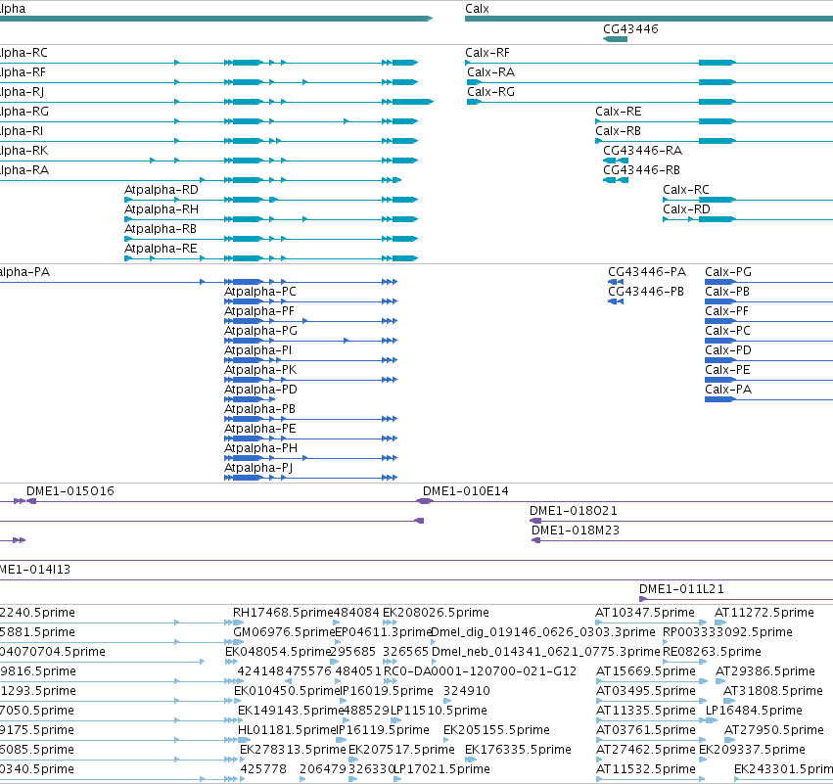This screenshot has height=784, width=833.
Task: Select the Calx-PC protein feature
Action: [x=768, y=341]
